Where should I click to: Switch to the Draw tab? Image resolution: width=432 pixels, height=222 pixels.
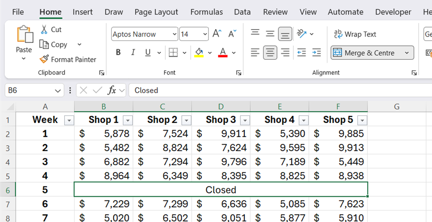click(x=114, y=12)
